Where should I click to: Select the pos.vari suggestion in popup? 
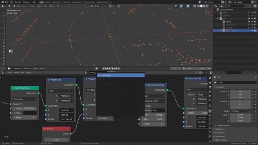(121, 75)
